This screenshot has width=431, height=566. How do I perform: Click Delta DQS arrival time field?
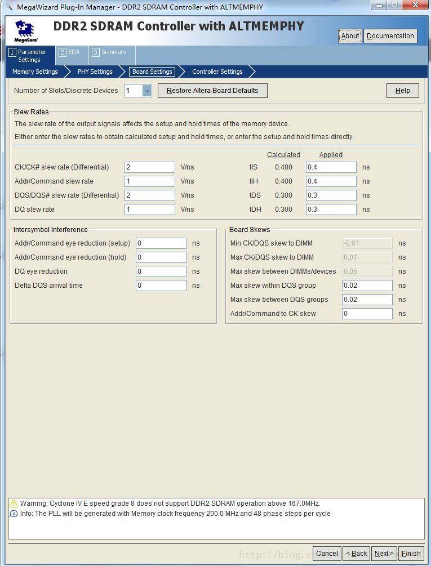point(161,286)
